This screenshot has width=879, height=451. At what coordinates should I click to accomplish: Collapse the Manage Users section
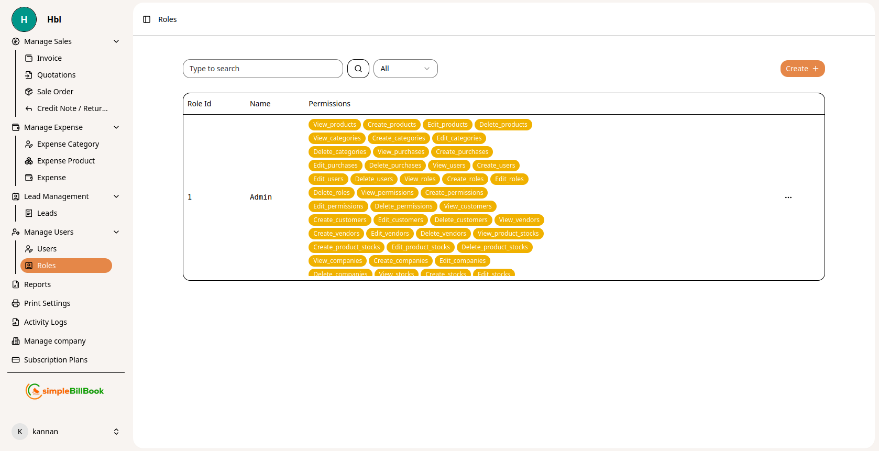point(116,232)
